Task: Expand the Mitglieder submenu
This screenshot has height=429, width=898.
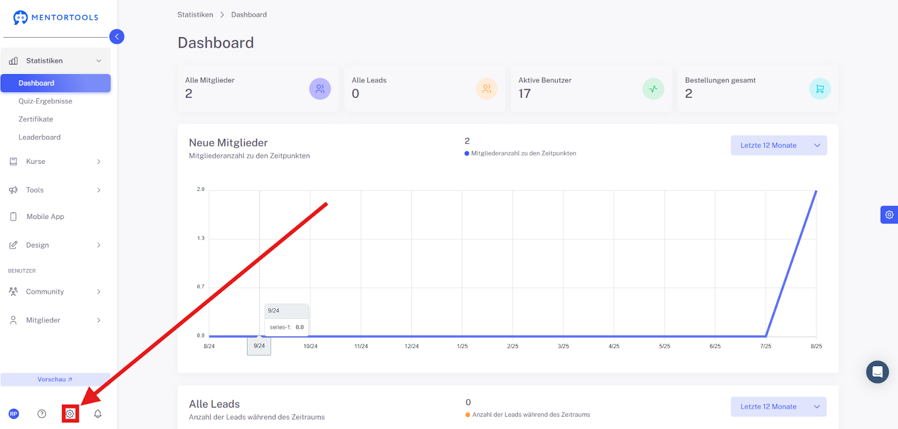Action: tap(99, 321)
